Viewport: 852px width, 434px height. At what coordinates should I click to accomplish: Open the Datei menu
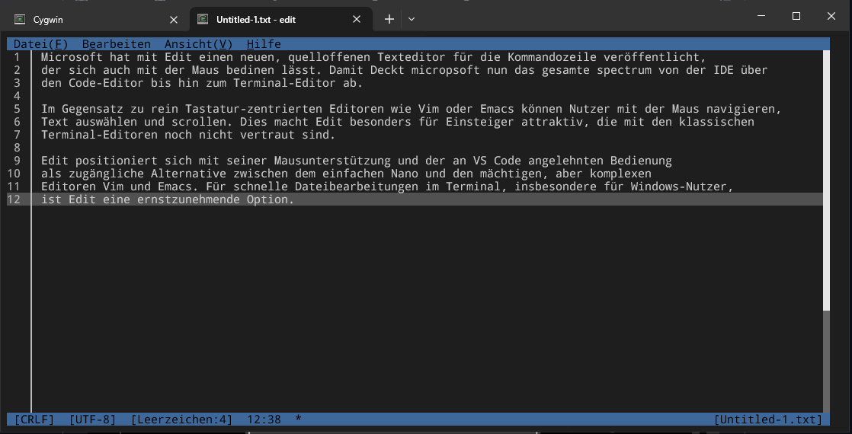(40, 44)
